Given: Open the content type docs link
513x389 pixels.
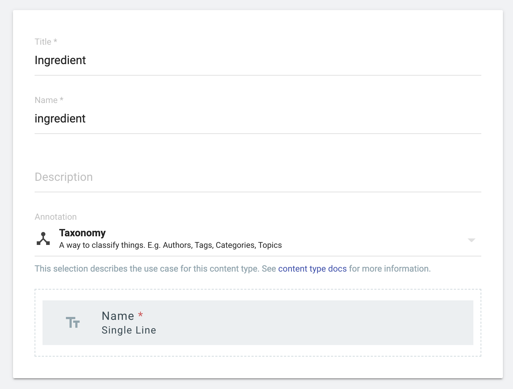Looking at the screenshot, I should click(x=312, y=269).
